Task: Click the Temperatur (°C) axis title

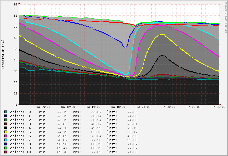Action: (x=3, y=54)
